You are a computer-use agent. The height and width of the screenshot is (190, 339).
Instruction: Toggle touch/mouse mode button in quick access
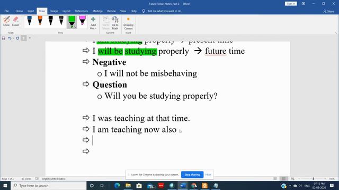click(x=24, y=38)
